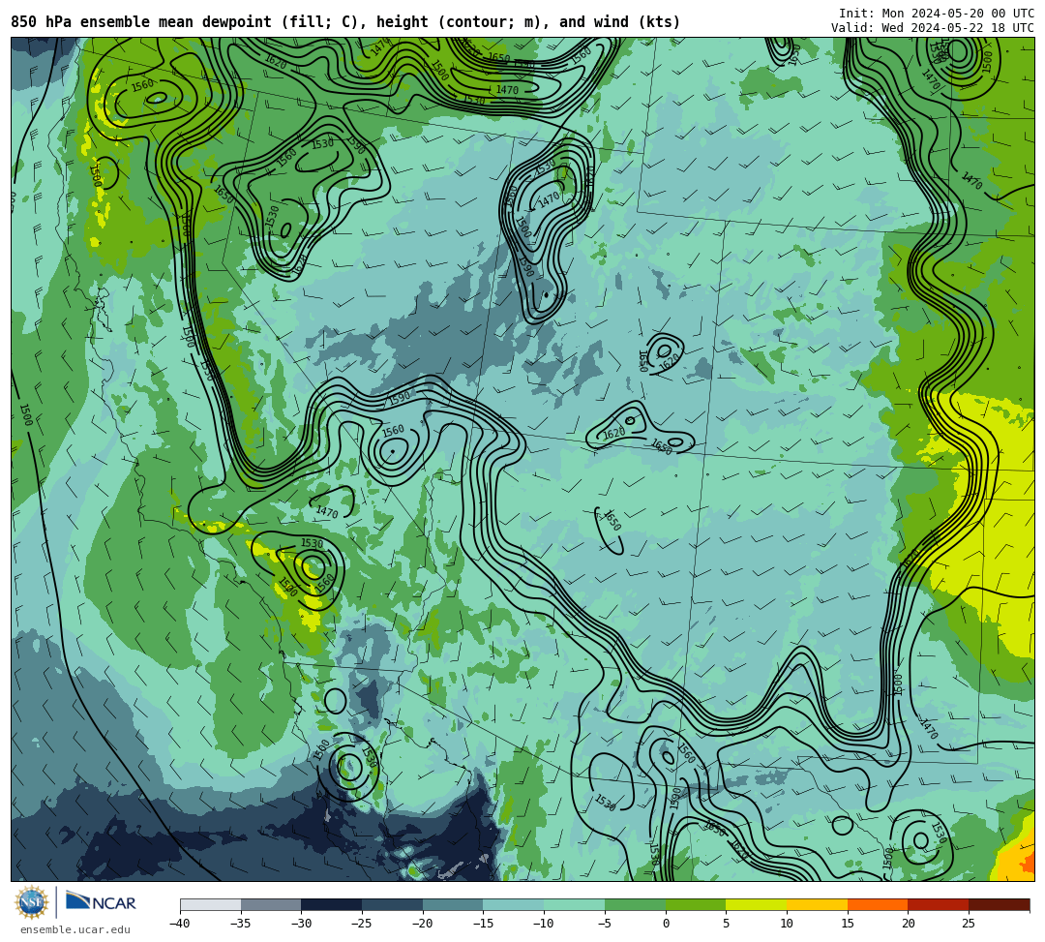Click the positive 25 colorbar tick label

coord(969,924)
